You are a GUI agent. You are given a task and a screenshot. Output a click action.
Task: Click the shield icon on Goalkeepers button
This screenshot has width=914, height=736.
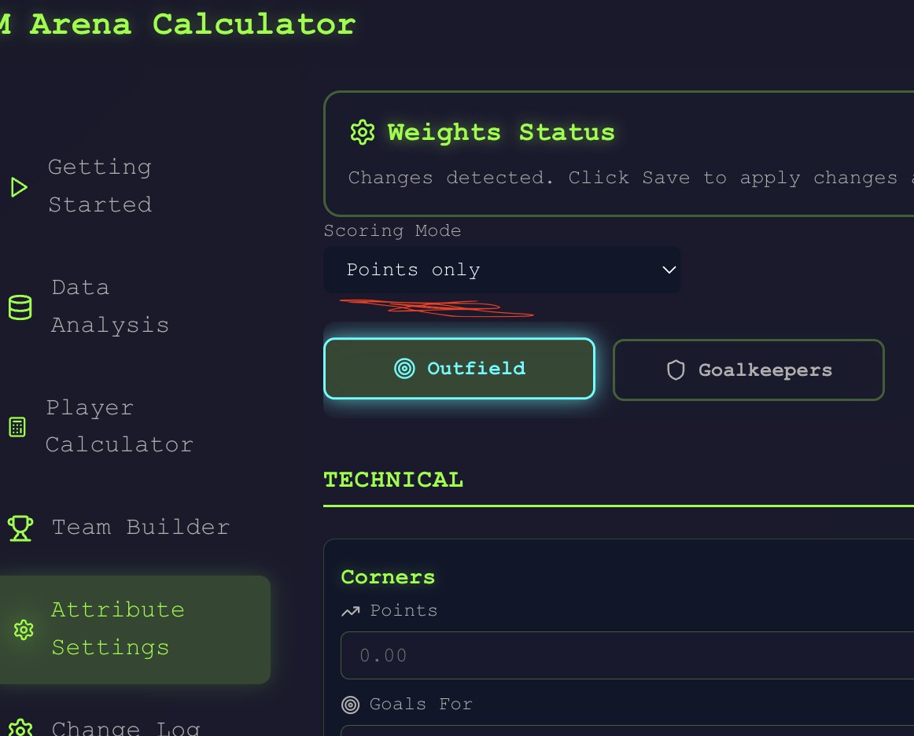(676, 370)
